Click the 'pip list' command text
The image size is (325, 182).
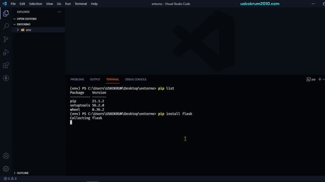166,88
